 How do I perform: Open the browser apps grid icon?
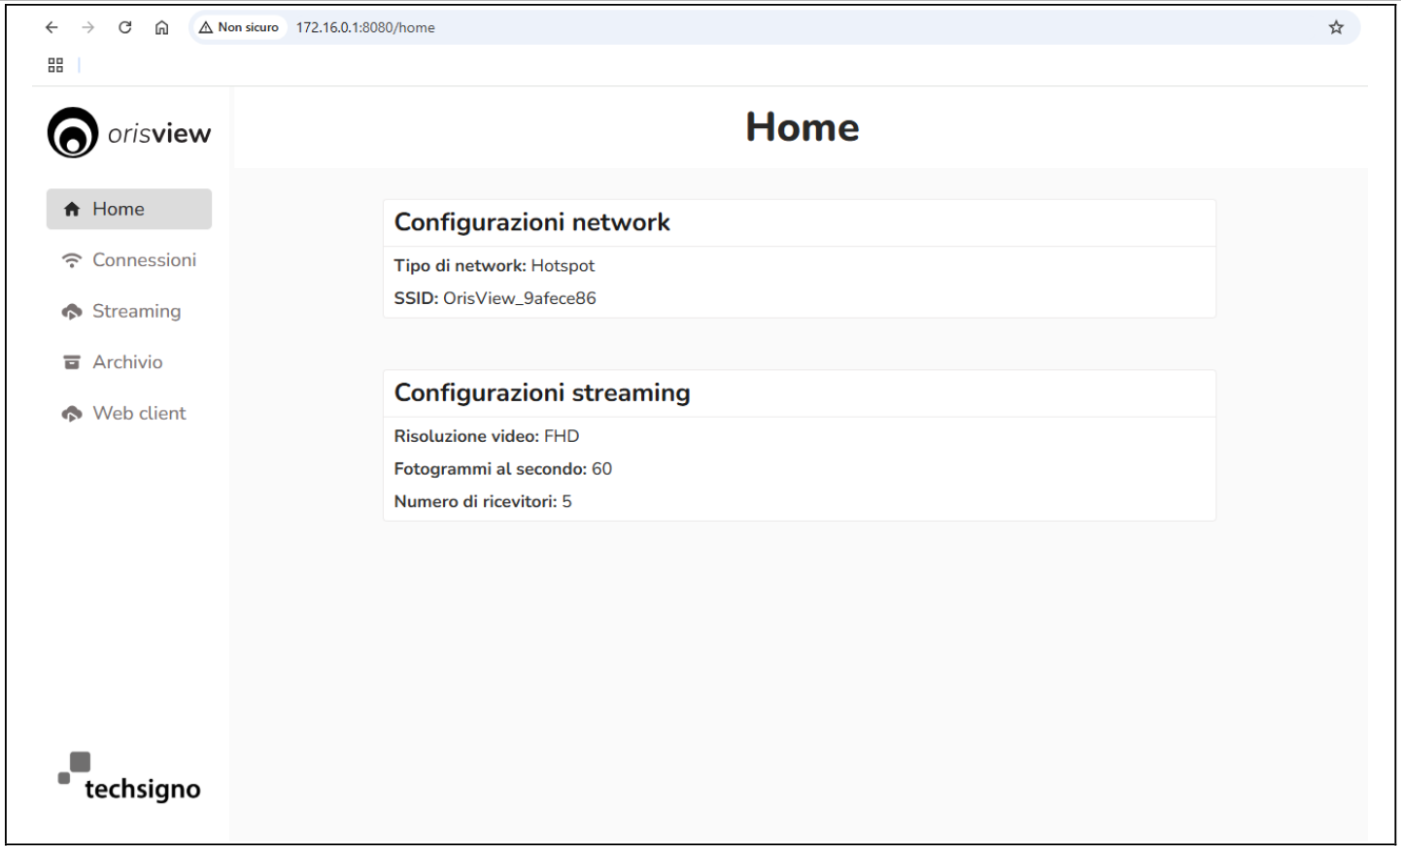55,64
